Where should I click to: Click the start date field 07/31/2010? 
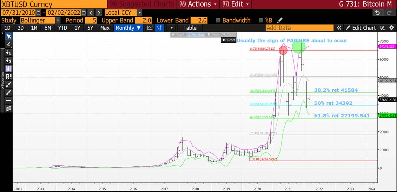[x=18, y=13]
